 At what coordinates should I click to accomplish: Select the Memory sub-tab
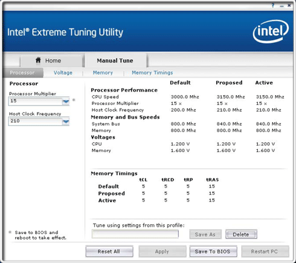click(103, 72)
